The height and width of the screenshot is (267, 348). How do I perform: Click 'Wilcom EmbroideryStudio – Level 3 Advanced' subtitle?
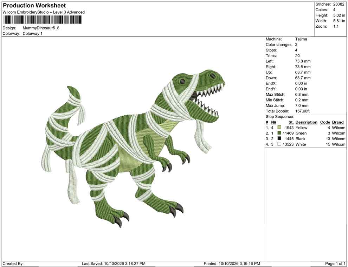(44, 12)
